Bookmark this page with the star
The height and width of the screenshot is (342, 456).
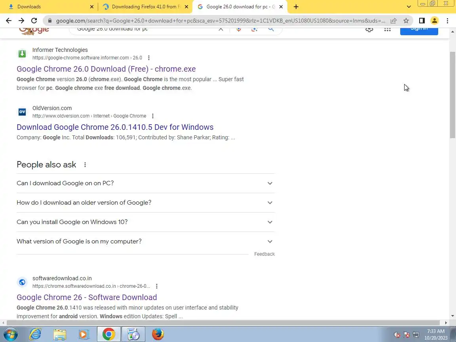click(x=406, y=21)
